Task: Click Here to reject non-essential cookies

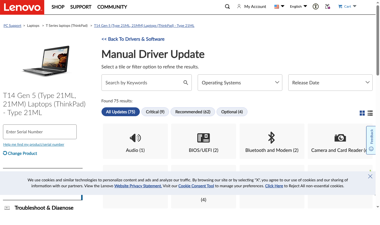Action: pos(274,186)
